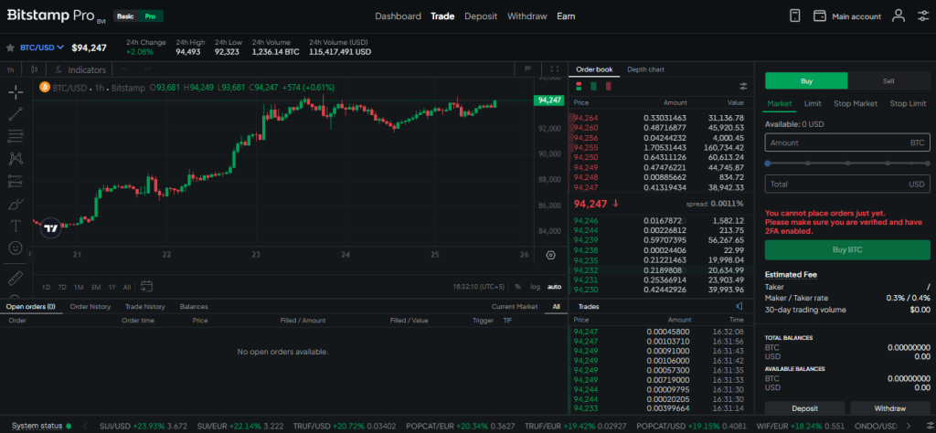Show only bids in order book
936x433 pixels.
[x=593, y=86]
